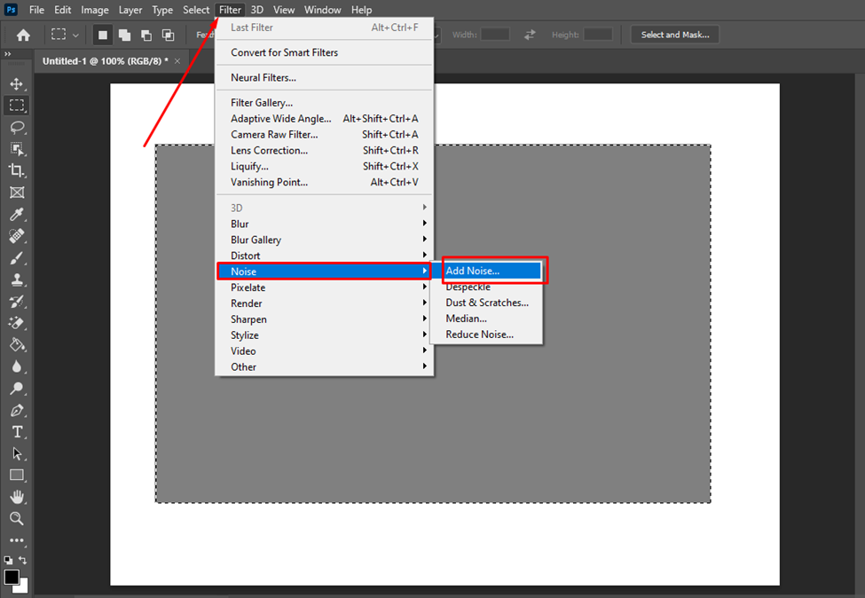The height and width of the screenshot is (598, 865).
Task: Expand the Blur Gallery submenu
Action: click(x=325, y=240)
